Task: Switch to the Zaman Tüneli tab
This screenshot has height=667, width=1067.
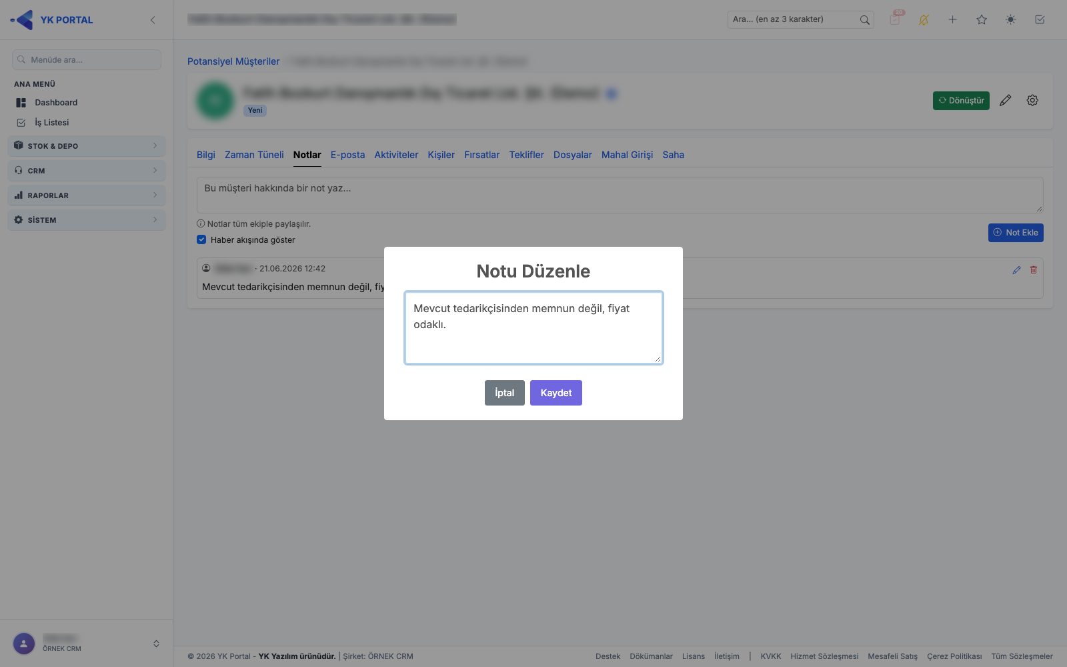Action: pyautogui.click(x=254, y=155)
